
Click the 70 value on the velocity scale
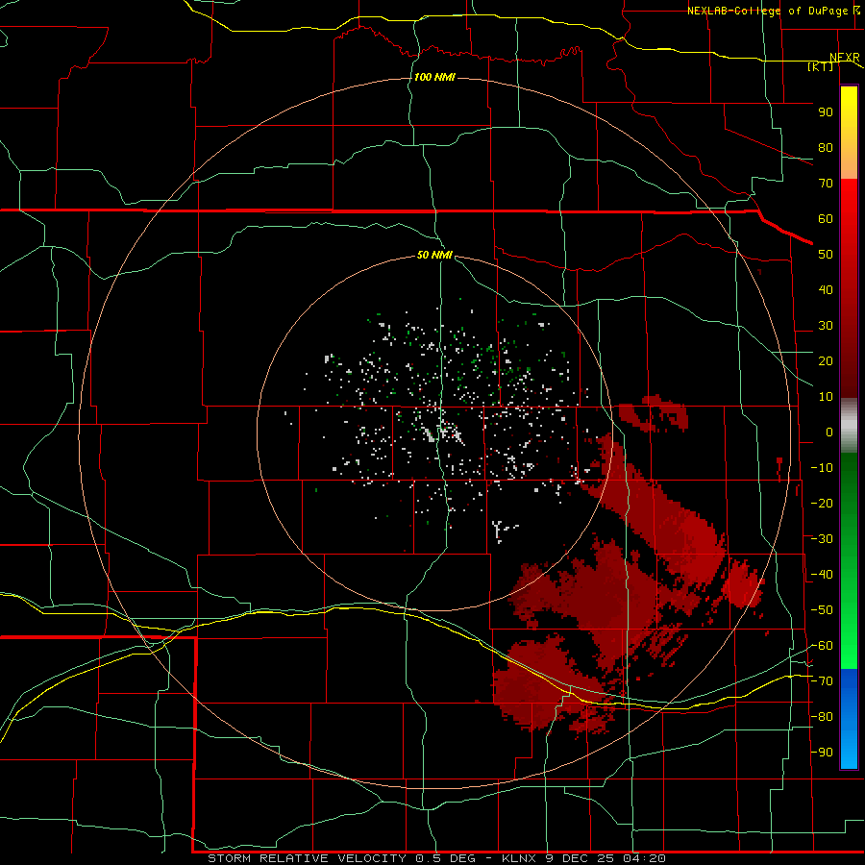[826, 184]
